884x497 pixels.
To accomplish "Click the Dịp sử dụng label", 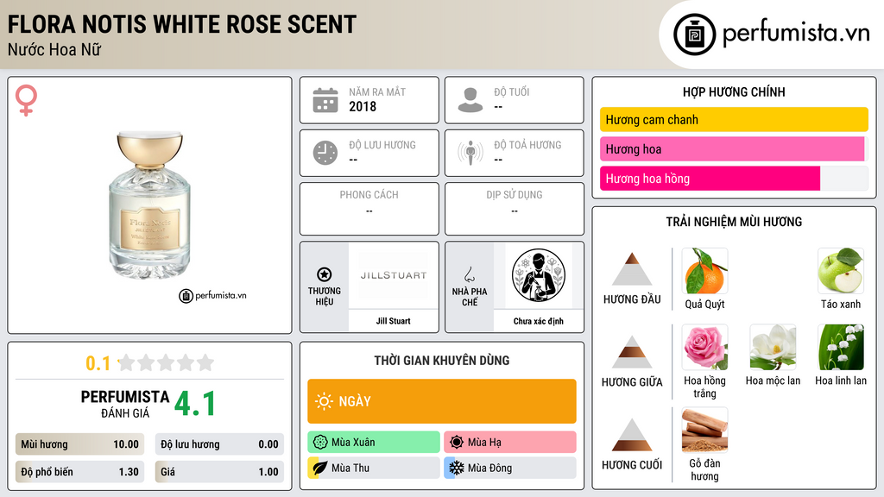I will [x=515, y=195].
